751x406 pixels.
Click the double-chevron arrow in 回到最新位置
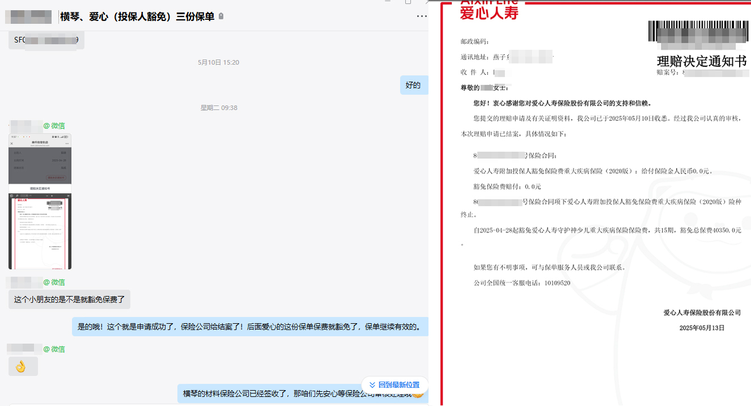pyautogui.click(x=372, y=384)
